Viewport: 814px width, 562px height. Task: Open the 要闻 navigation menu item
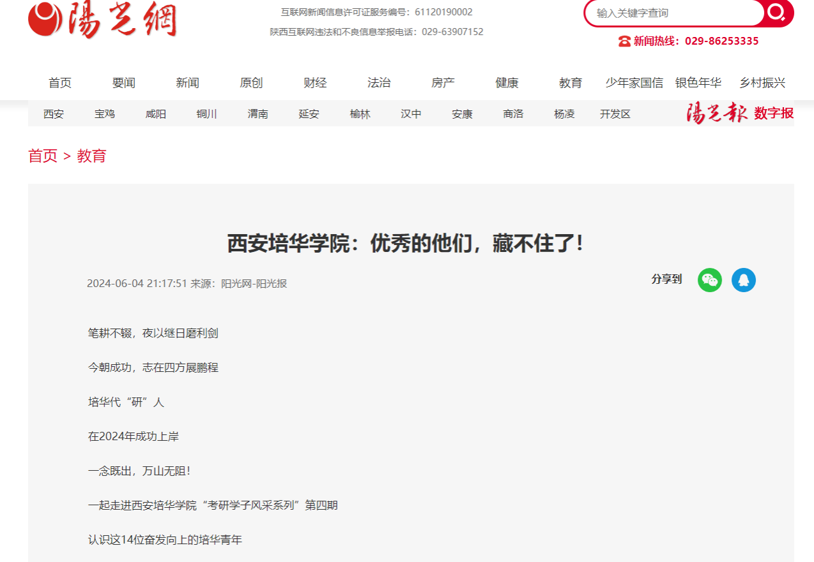(123, 83)
